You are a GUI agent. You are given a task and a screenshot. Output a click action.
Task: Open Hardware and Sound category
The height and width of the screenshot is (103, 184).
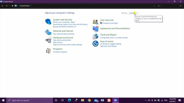[x=63, y=37]
